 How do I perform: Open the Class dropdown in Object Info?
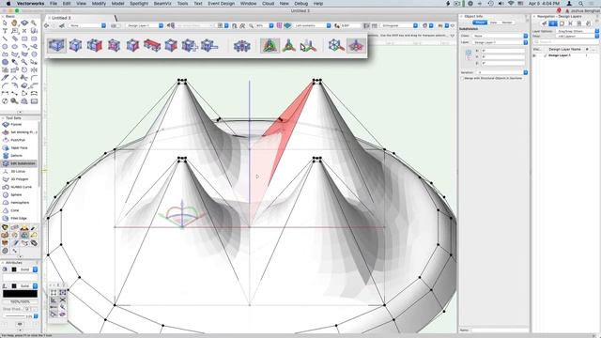500,36
